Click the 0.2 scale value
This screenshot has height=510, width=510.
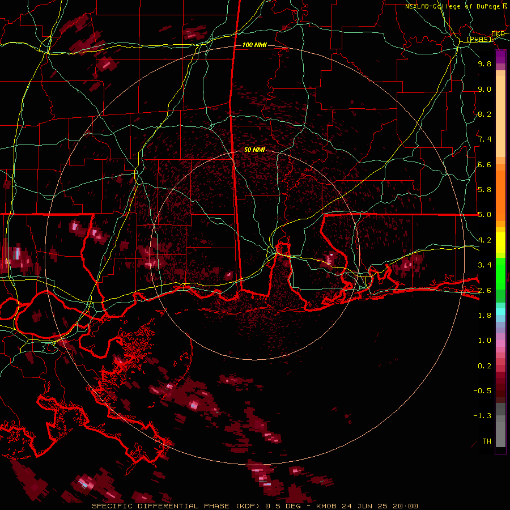[x=484, y=366]
